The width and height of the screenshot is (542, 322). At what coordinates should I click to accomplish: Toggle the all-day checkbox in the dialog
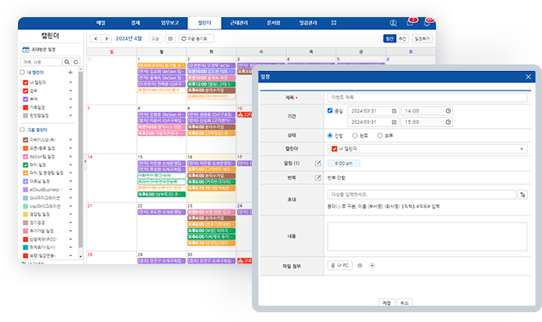click(330, 111)
